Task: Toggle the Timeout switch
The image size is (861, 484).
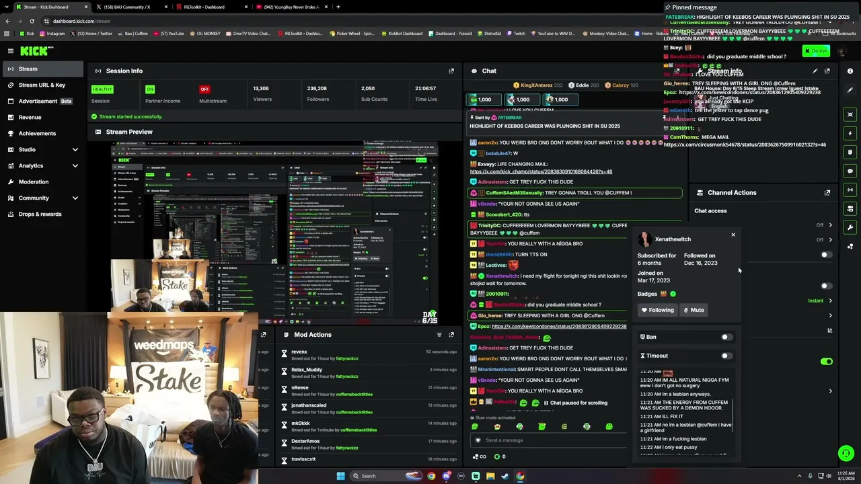Action: [726, 356]
